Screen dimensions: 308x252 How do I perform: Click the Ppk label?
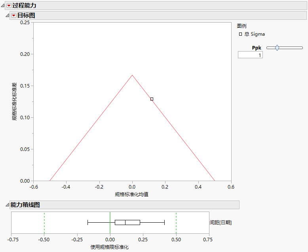tap(257, 48)
